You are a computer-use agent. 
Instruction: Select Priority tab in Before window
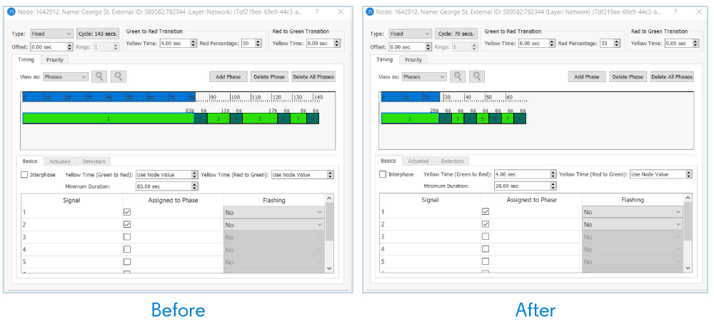pyautogui.click(x=55, y=60)
